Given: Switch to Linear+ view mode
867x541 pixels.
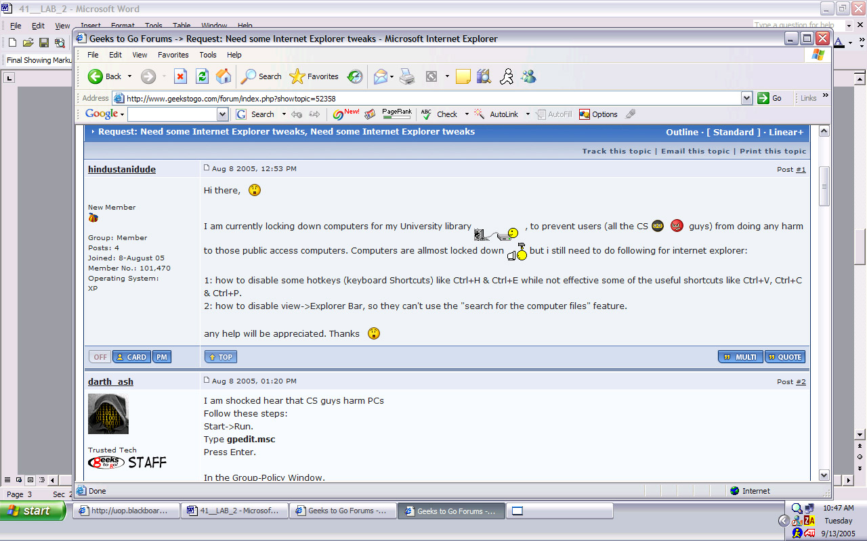Looking at the screenshot, I should click(786, 133).
